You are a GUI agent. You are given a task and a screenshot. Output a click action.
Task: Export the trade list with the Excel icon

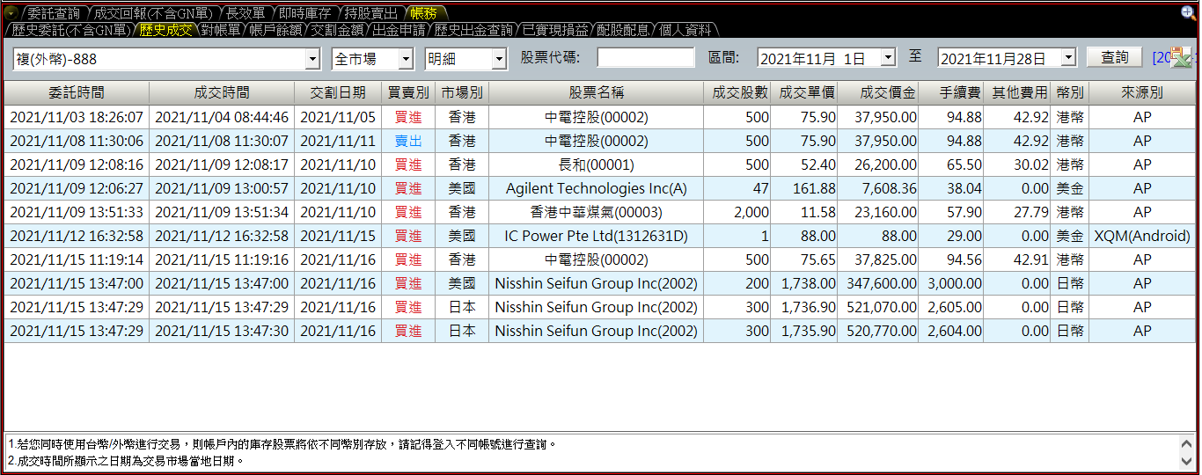[1181, 58]
